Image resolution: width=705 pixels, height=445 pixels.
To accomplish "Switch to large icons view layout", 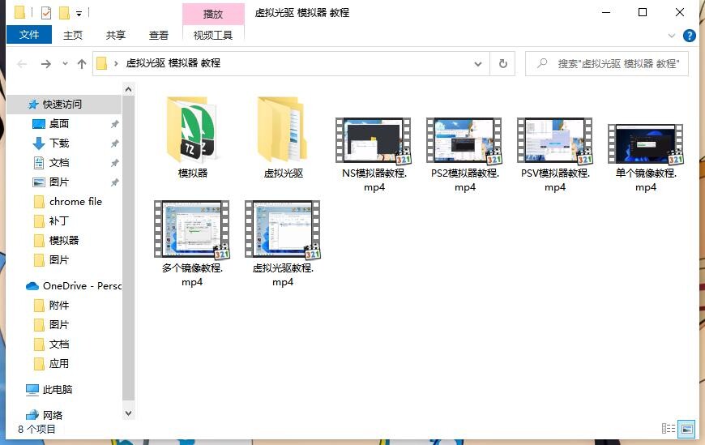I will [x=686, y=429].
